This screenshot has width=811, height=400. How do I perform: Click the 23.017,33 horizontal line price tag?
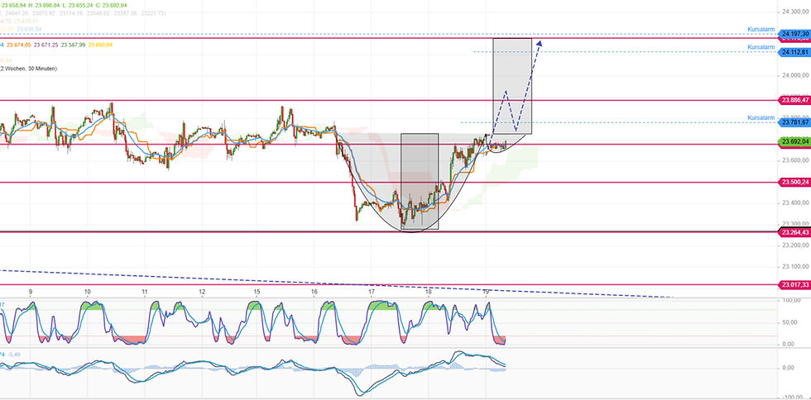[794, 285]
